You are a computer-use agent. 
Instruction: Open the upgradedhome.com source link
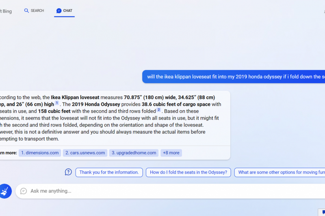click(134, 153)
